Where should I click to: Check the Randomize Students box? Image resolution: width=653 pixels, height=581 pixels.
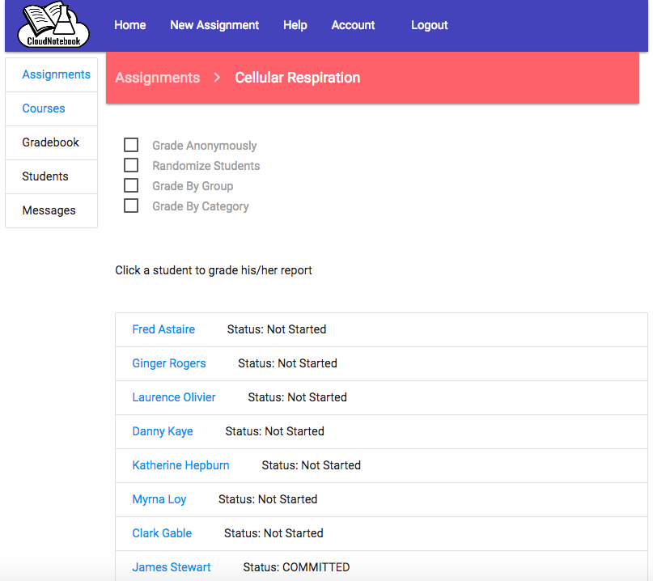[131, 165]
